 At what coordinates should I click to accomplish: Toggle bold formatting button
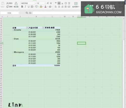22,6
